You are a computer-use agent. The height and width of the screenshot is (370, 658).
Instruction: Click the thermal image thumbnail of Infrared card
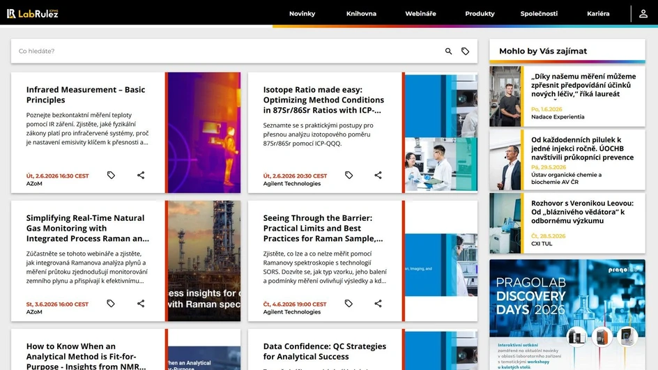(x=204, y=132)
